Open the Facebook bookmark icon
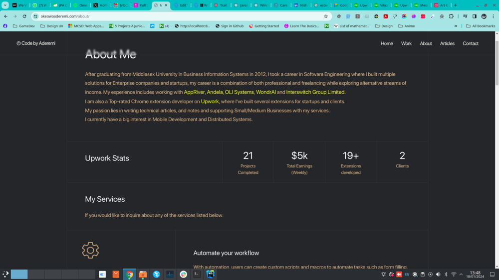 point(5,26)
